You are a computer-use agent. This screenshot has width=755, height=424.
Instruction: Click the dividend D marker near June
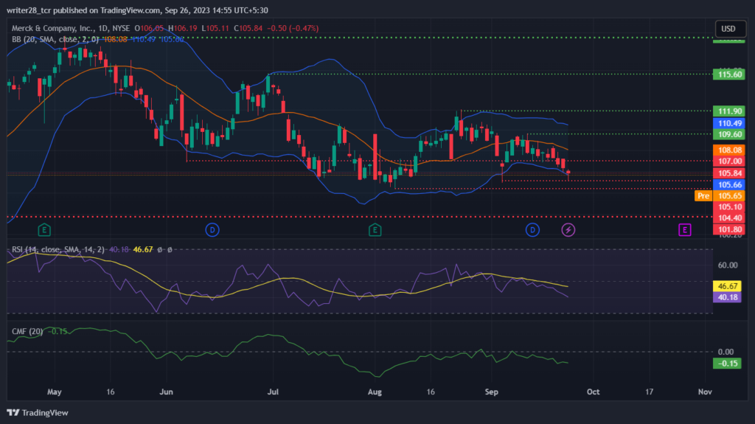point(212,230)
